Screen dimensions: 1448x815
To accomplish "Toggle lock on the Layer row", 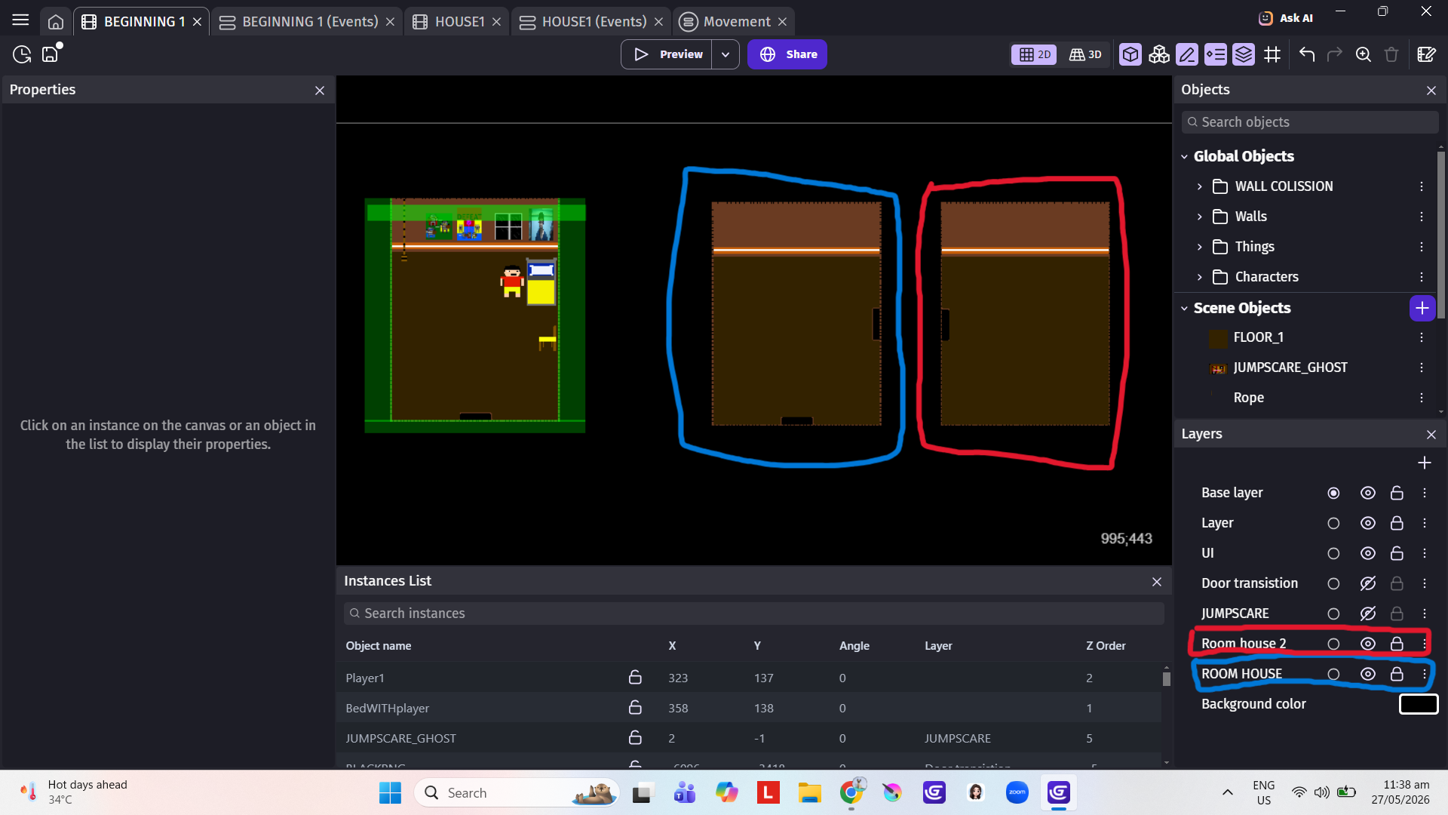I will click(x=1397, y=523).
